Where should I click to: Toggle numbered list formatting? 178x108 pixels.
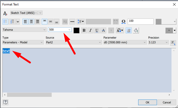pyautogui.click(x=12, y=21)
